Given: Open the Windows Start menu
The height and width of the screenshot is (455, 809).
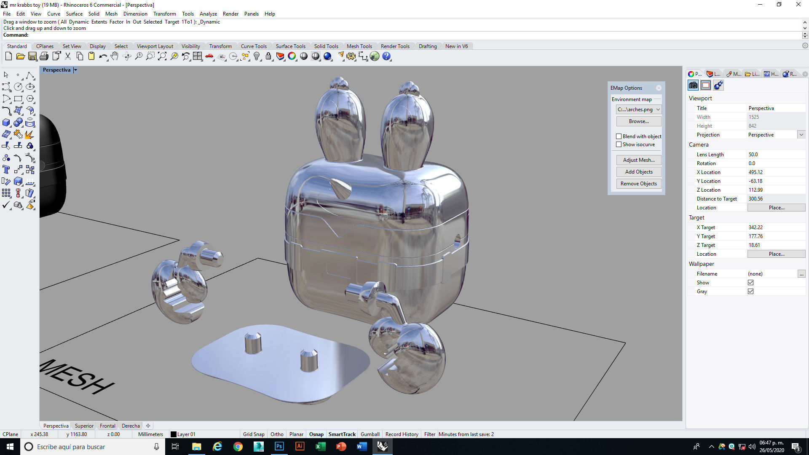Looking at the screenshot, I should (10, 447).
